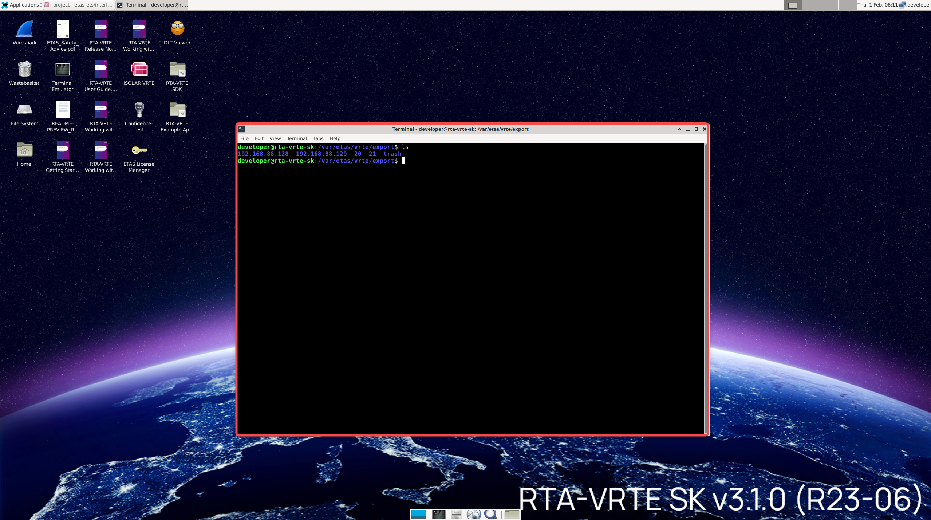The width and height of the screenshot is (931, 520).
Task: Click web browser globe in bottom dock
Action: tap(473, 514)
